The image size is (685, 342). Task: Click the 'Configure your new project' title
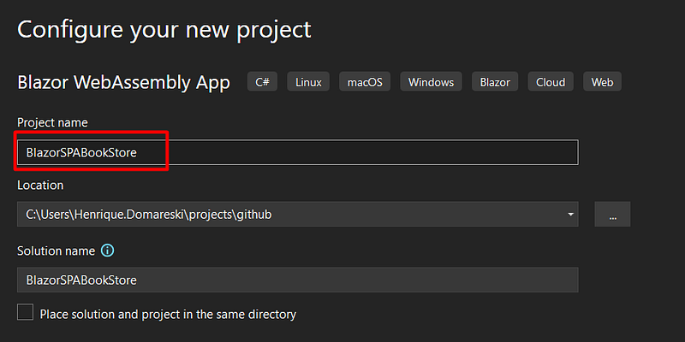[x=164, y=29]
